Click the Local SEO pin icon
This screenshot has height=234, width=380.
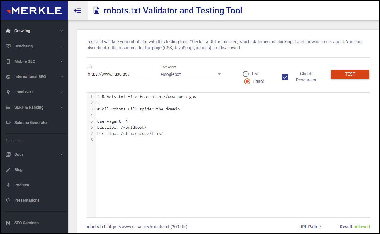[x=8, y=92]
